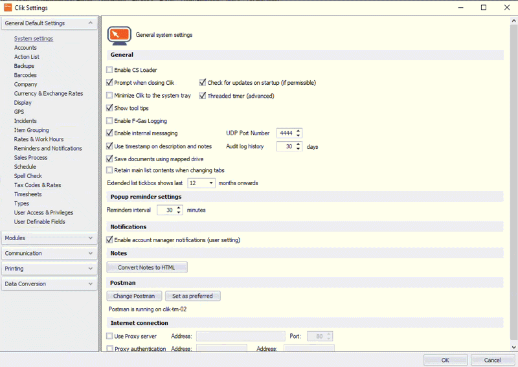
Task: Open Types settings
Action: [x=21, y=203]
